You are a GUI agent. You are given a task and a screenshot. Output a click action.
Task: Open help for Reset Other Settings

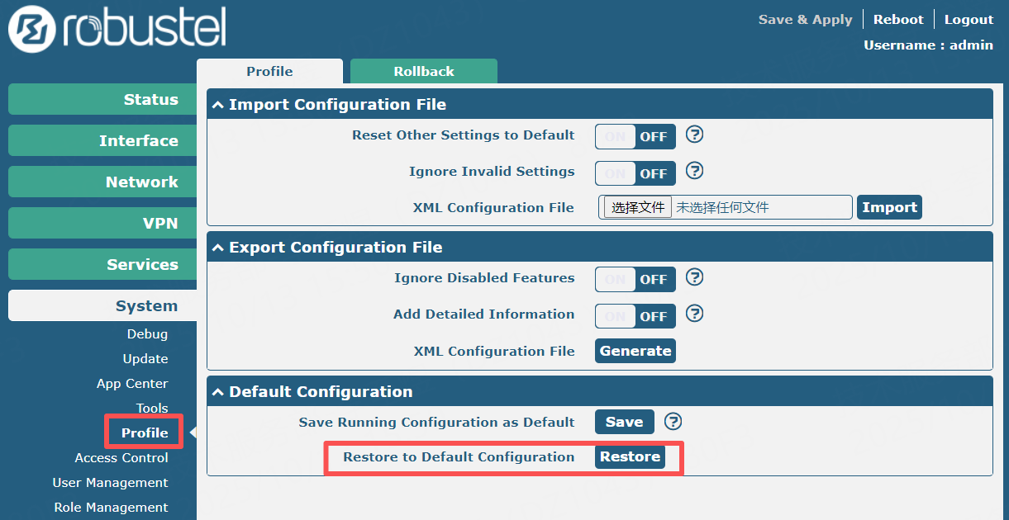pos(695,135)
